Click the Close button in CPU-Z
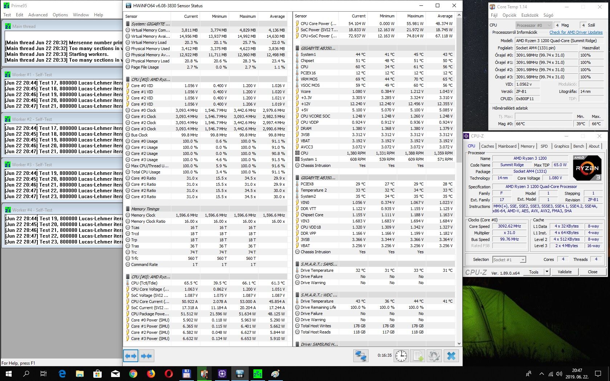The height and width of the screenshot is (381, 610). coord(592,272)
